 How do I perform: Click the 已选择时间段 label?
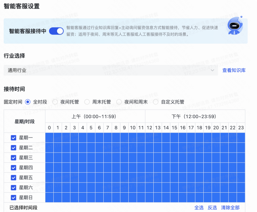[23, 208]
